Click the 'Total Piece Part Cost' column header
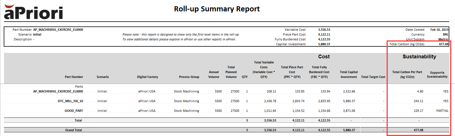Screen dimensions: 455x136 tap(292, 72)
